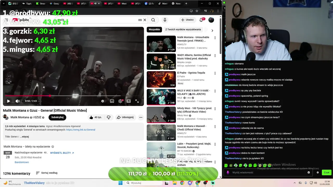Screen dimensions: 333x187
Task: Open options for El Padre video
Action: pyautogui.click(x=215, y=73)
